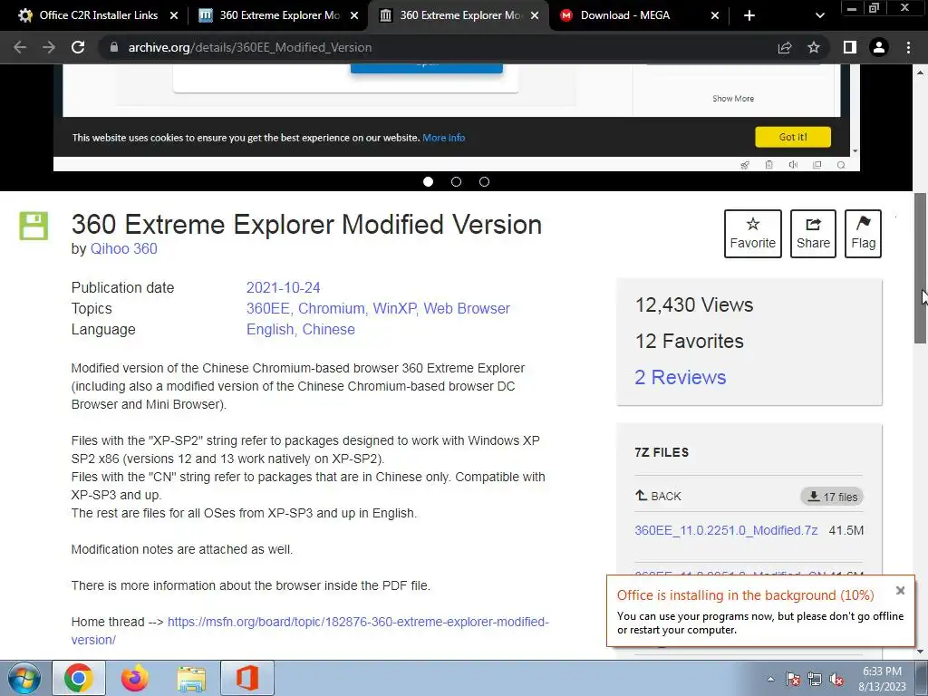Click the browser forward arrow

pyautogui.click(x=49, y=47)
